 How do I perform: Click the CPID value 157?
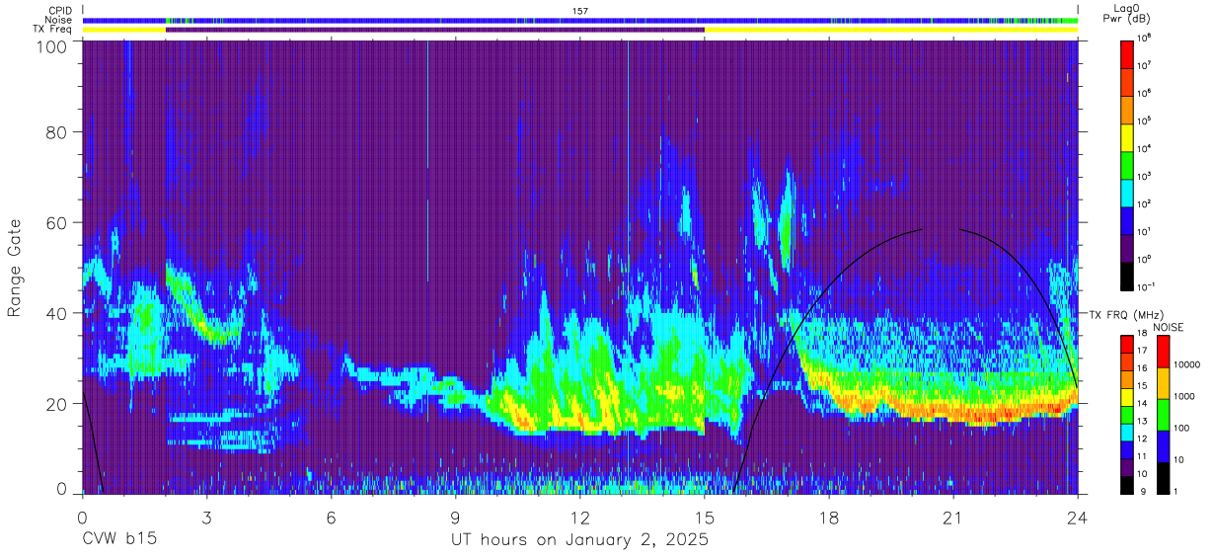point(580,11)
